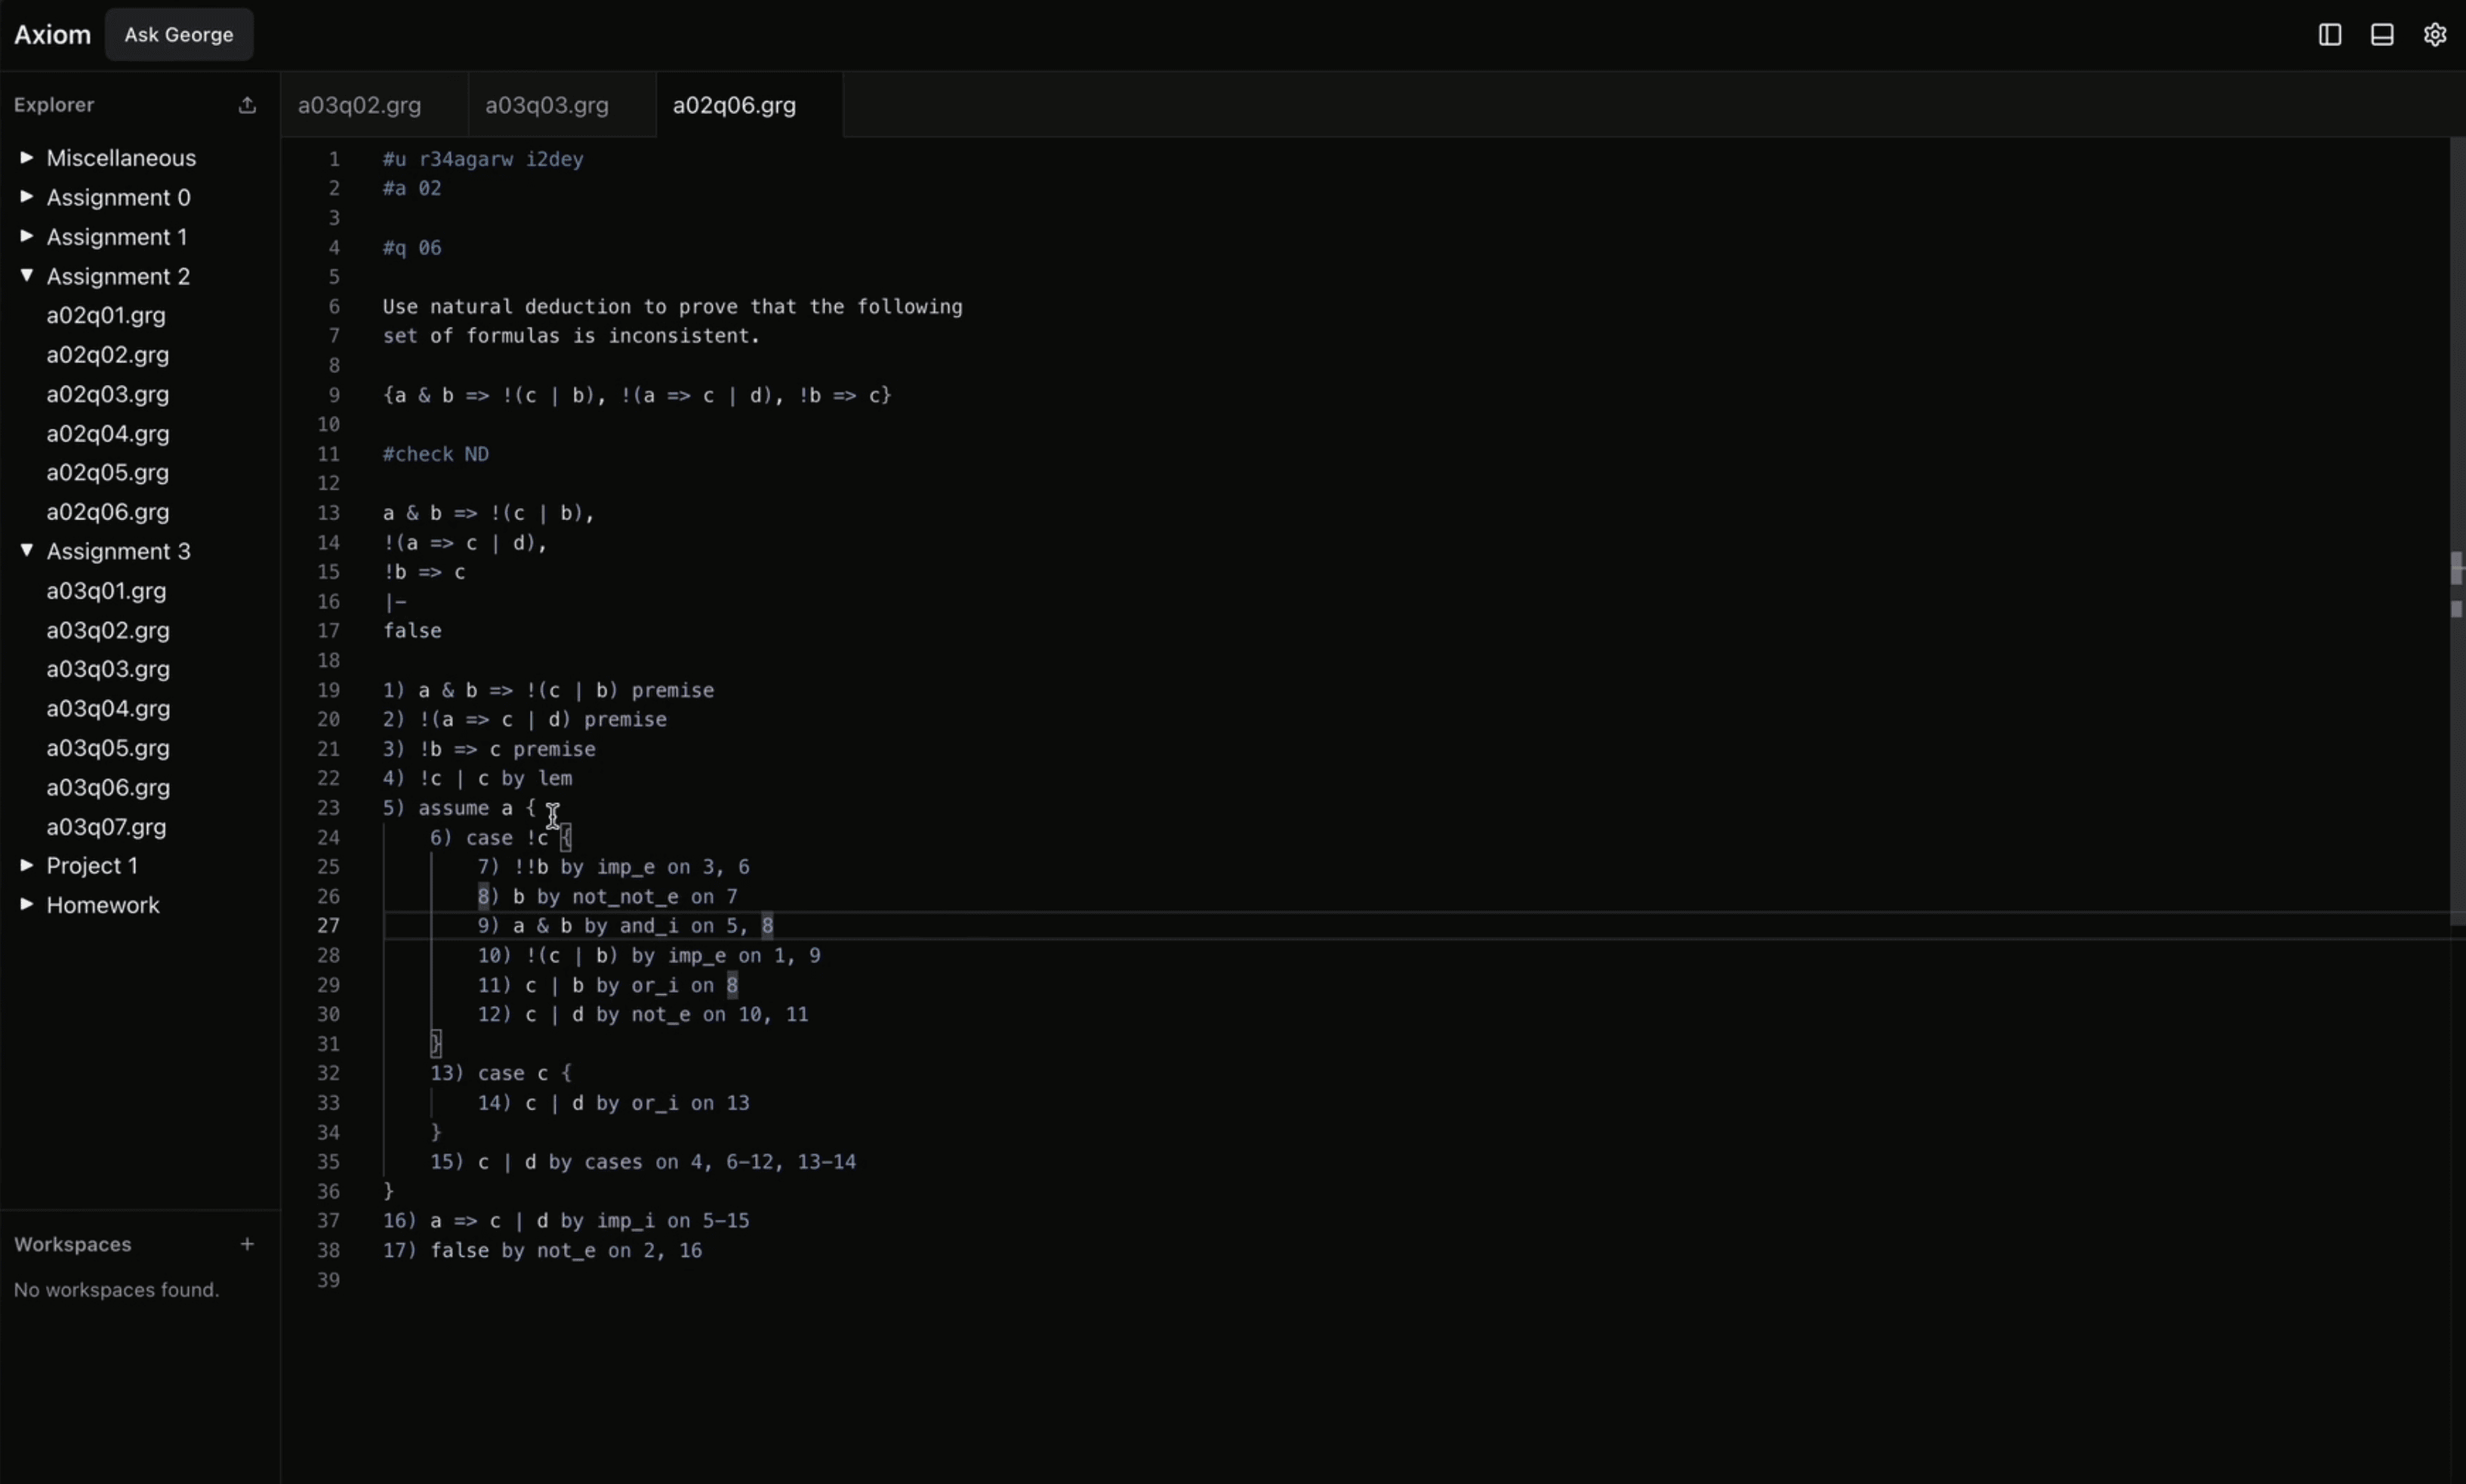
Task: Click the '#u r34agarw i2dey' header line
Action: pyautogui.click(x=483, y=159)
